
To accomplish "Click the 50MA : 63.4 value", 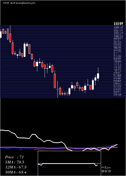I will coord(16,172).
